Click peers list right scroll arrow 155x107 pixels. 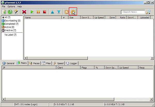tap(151, 99)
